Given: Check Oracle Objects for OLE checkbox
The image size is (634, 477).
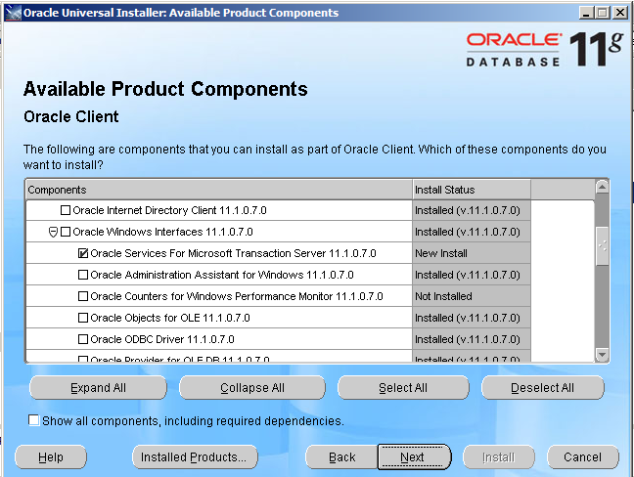Looking at the screenshot, I should 83,318.
